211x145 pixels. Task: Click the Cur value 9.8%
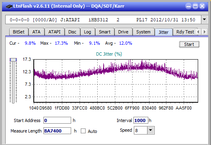30,43
